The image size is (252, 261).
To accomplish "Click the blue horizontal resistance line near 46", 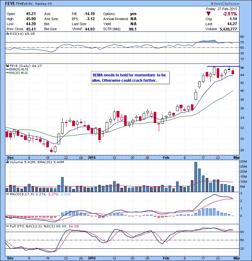I will pyautogui.click(x=223, y=66).
